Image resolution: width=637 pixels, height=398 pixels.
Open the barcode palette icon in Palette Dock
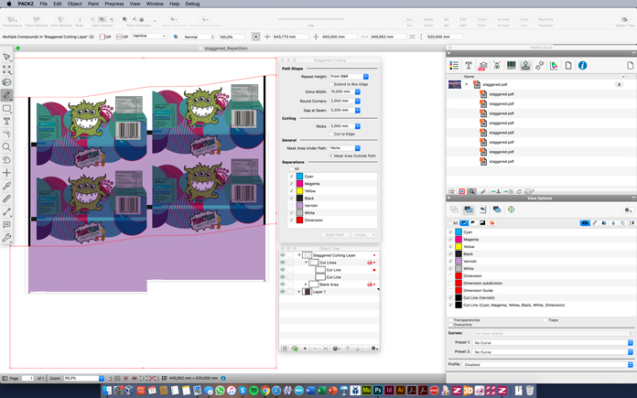(x=511, y=65)
